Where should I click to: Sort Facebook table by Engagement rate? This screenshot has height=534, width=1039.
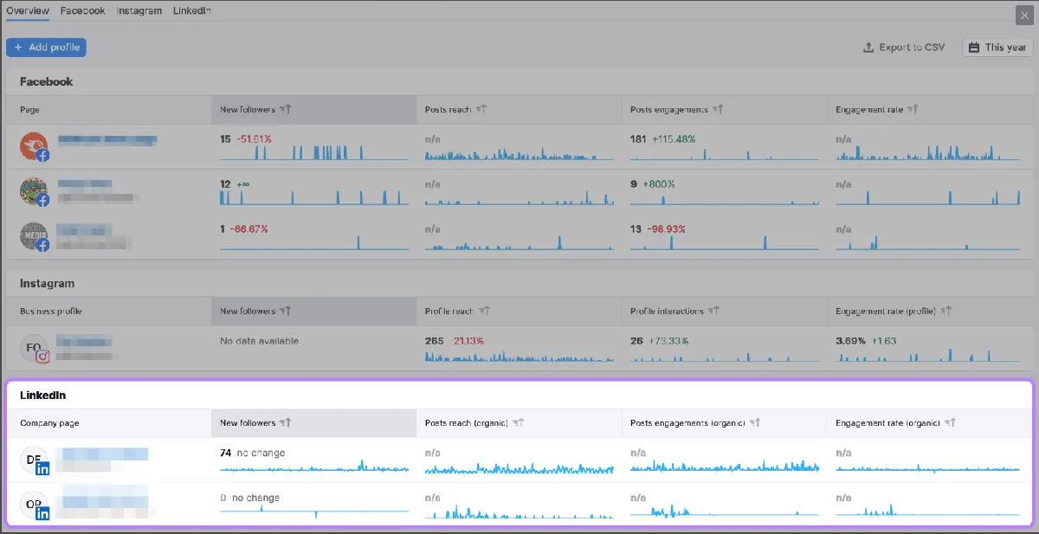pyautogui.click(x=913, y=110)
